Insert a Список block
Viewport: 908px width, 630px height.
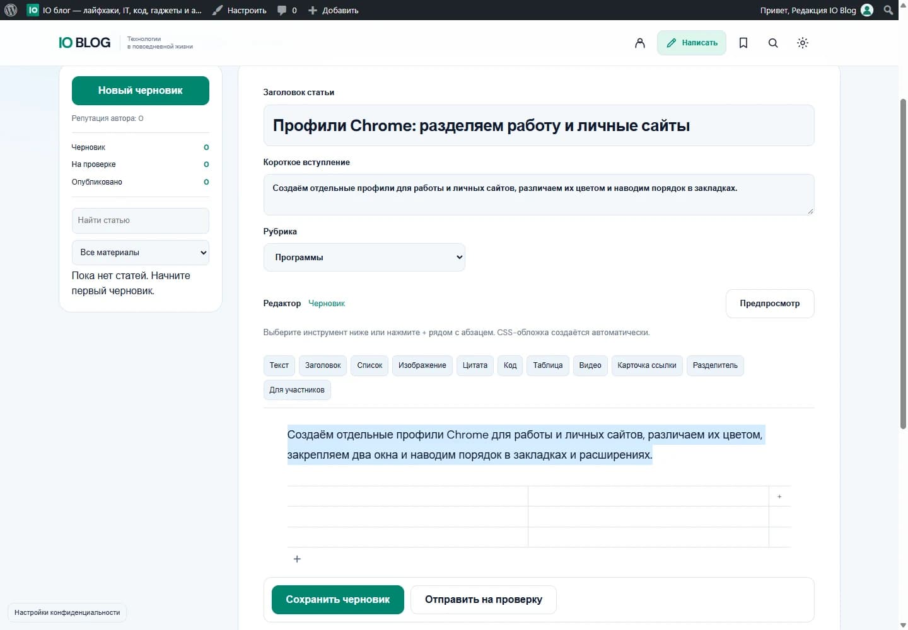tap(370, 365)
